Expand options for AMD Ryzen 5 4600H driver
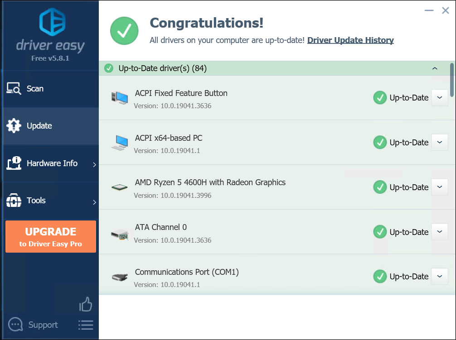This screenshot has width=456, height=340. (439, 187)
